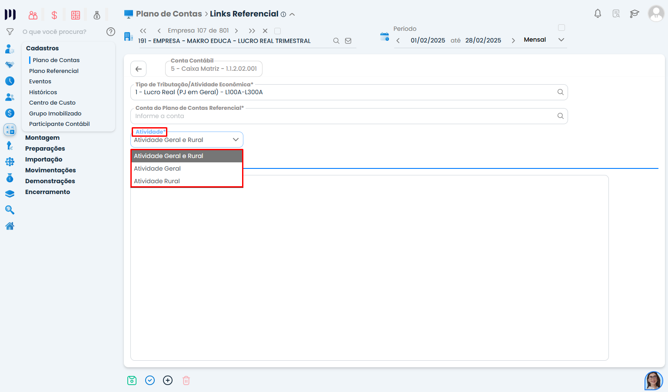The image size is (668, 392).
Task: Collapse the Links Referencial header chevron
Action: coord(292,14)
